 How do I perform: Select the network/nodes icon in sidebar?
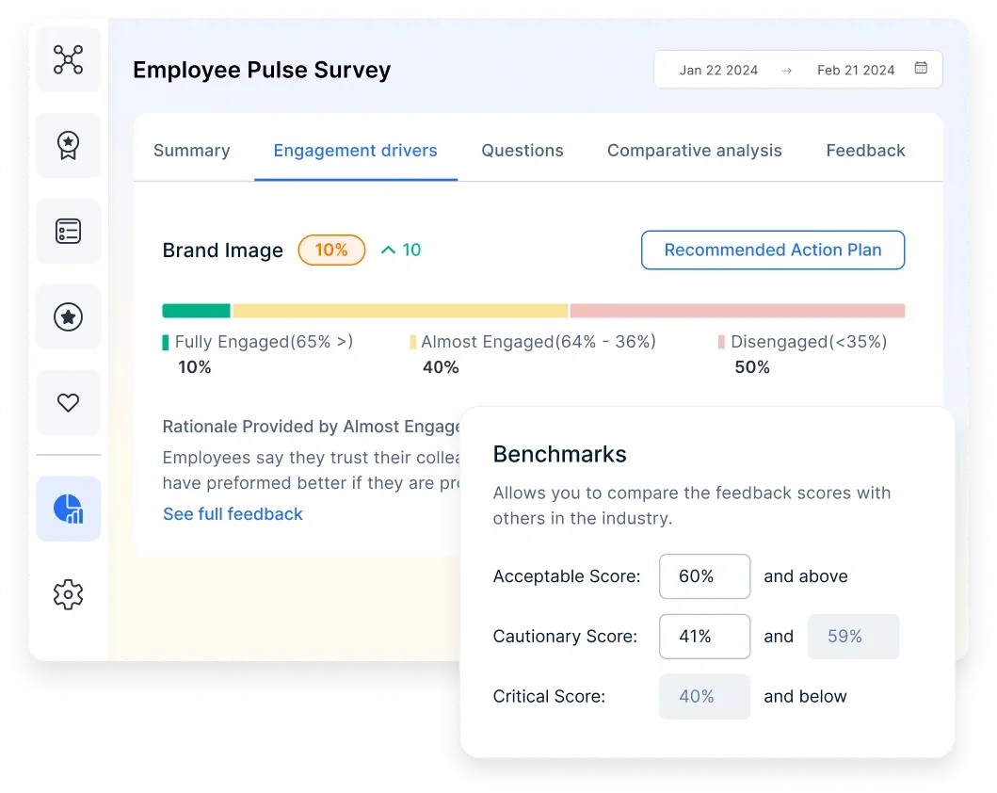[x=68, y=59]
